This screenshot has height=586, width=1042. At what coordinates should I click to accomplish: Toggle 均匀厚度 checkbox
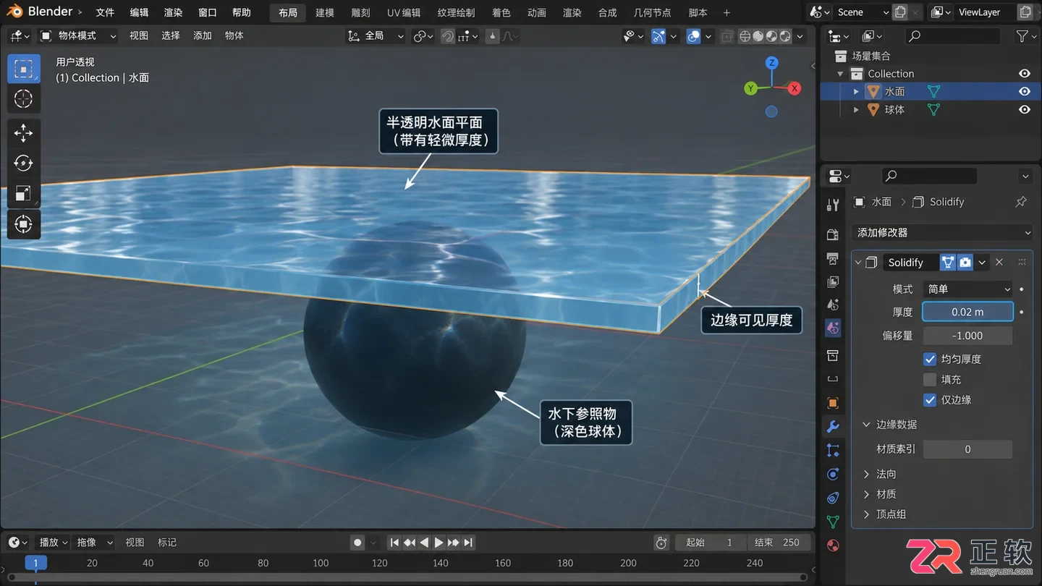coord(930,359)
